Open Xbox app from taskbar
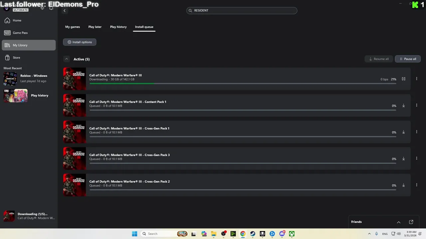The image size is (426, 239). tap(292, 234)
